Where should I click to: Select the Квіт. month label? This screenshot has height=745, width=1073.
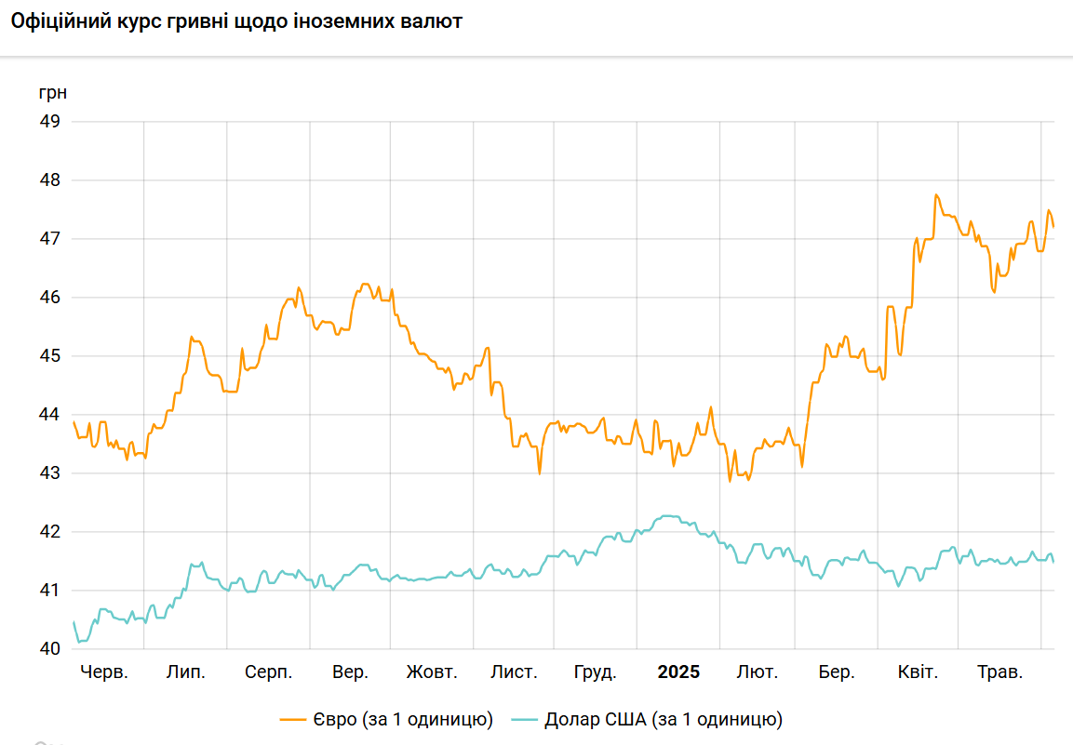click(918, 672)
